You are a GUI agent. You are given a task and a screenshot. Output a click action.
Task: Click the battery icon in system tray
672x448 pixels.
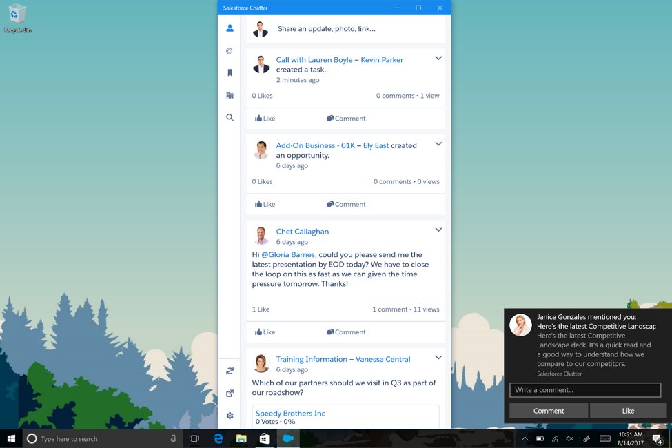pyautogui.click(x=540, y=438)
